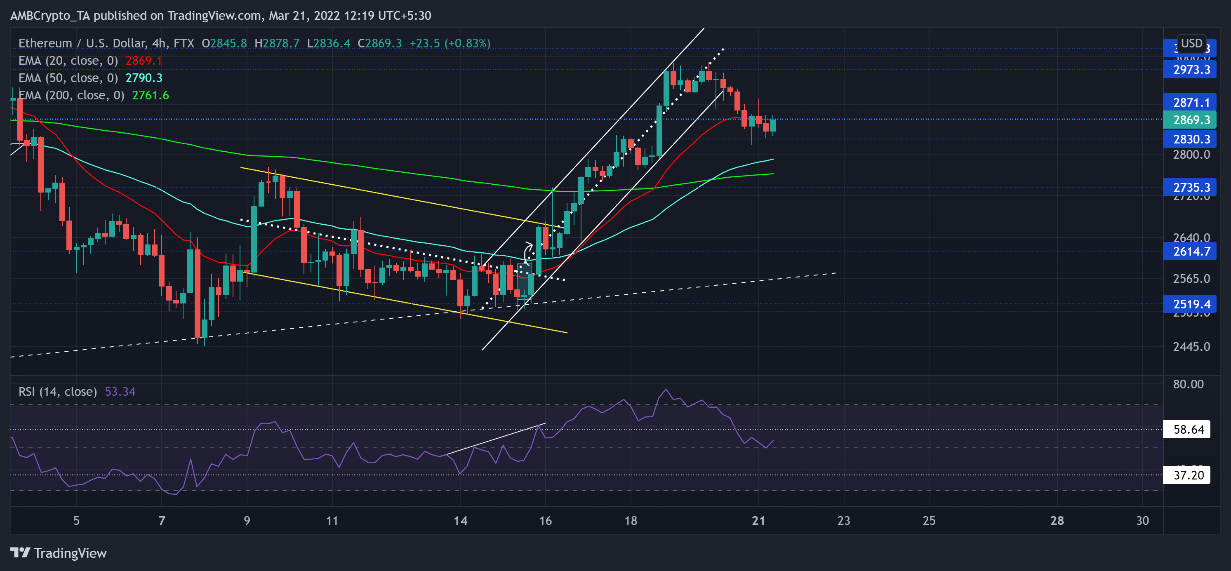
Task: Click the RSI 80.00 axis label
Action: 1188,384
